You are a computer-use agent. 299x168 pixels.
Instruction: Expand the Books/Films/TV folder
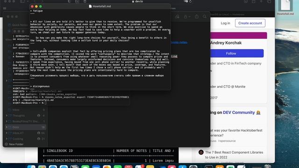pyautogui.click(x=7, y=121)
